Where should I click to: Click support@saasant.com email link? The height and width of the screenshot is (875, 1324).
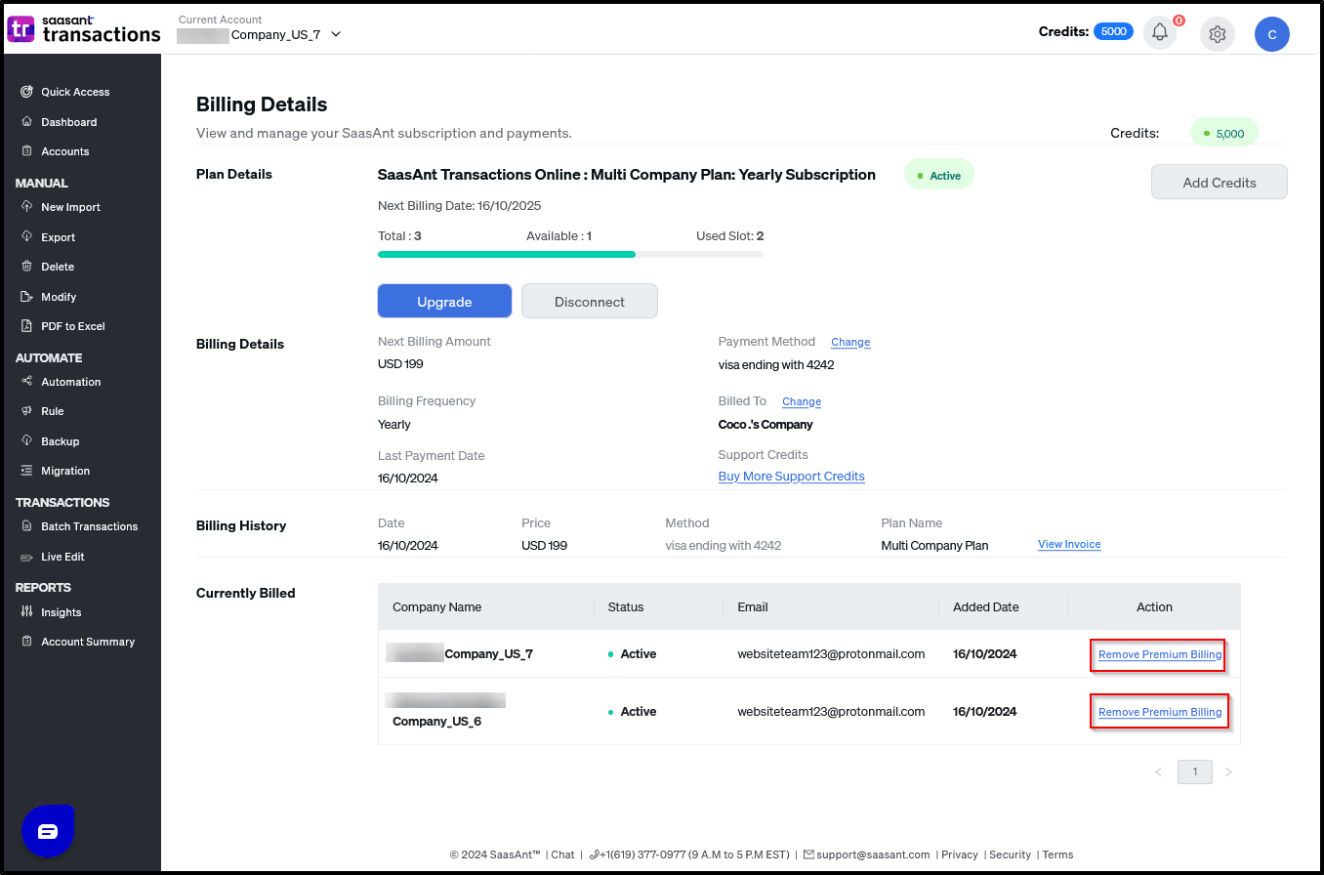click(x=873, y=854)
